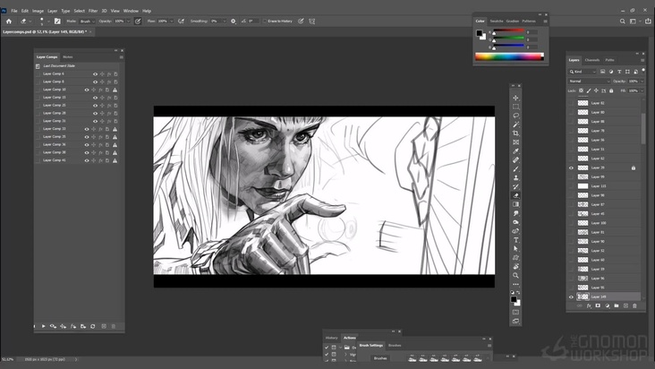Screen dimensions: 655x369
Task: Switch to the Channels tab
Action: 592,60
